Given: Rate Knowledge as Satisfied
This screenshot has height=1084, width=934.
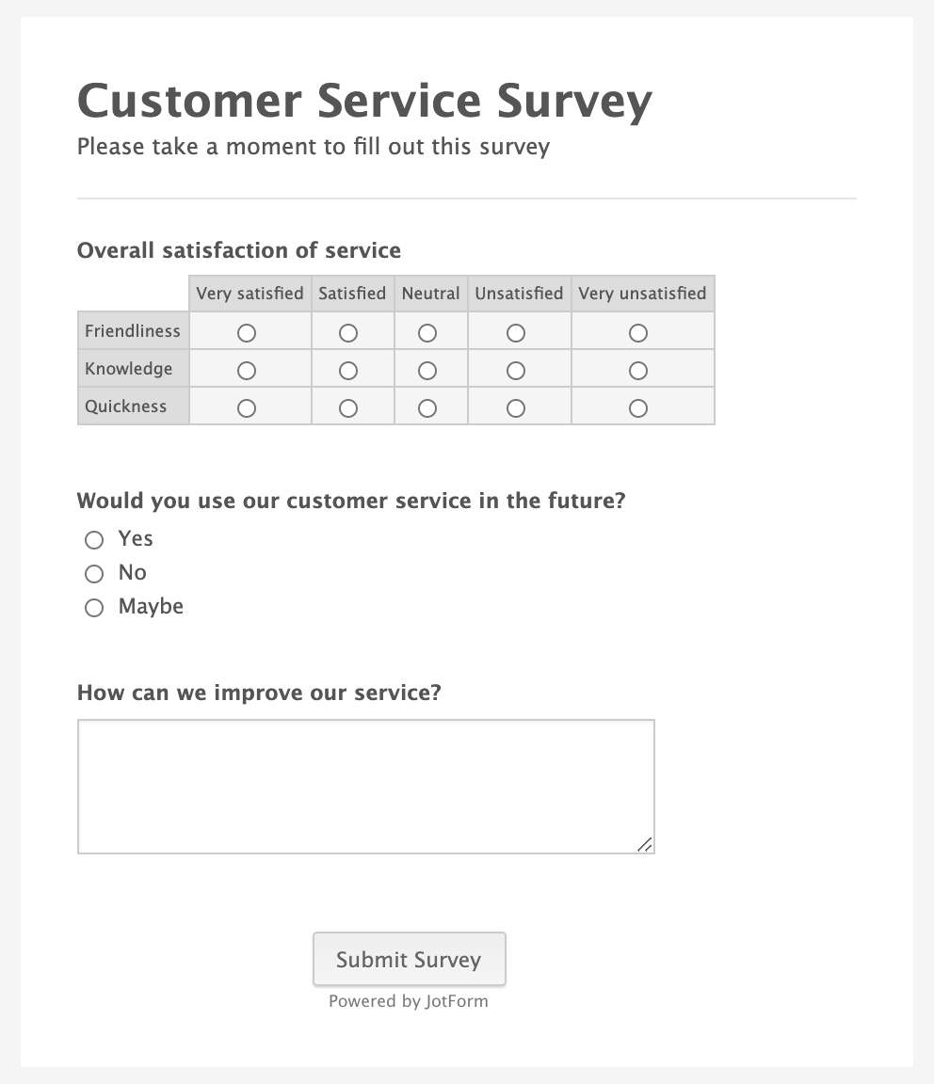Looking at the screenshot, I should [348, 371].
